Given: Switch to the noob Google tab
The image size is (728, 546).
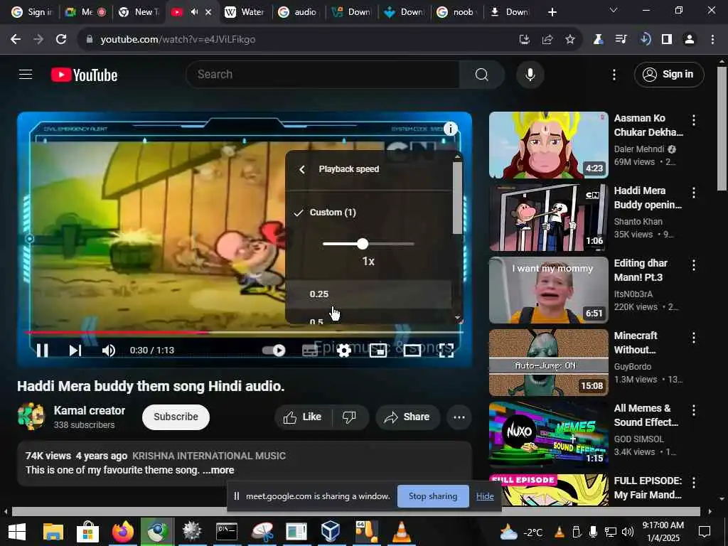Looking at the screenshot, I should click(457, 12).
